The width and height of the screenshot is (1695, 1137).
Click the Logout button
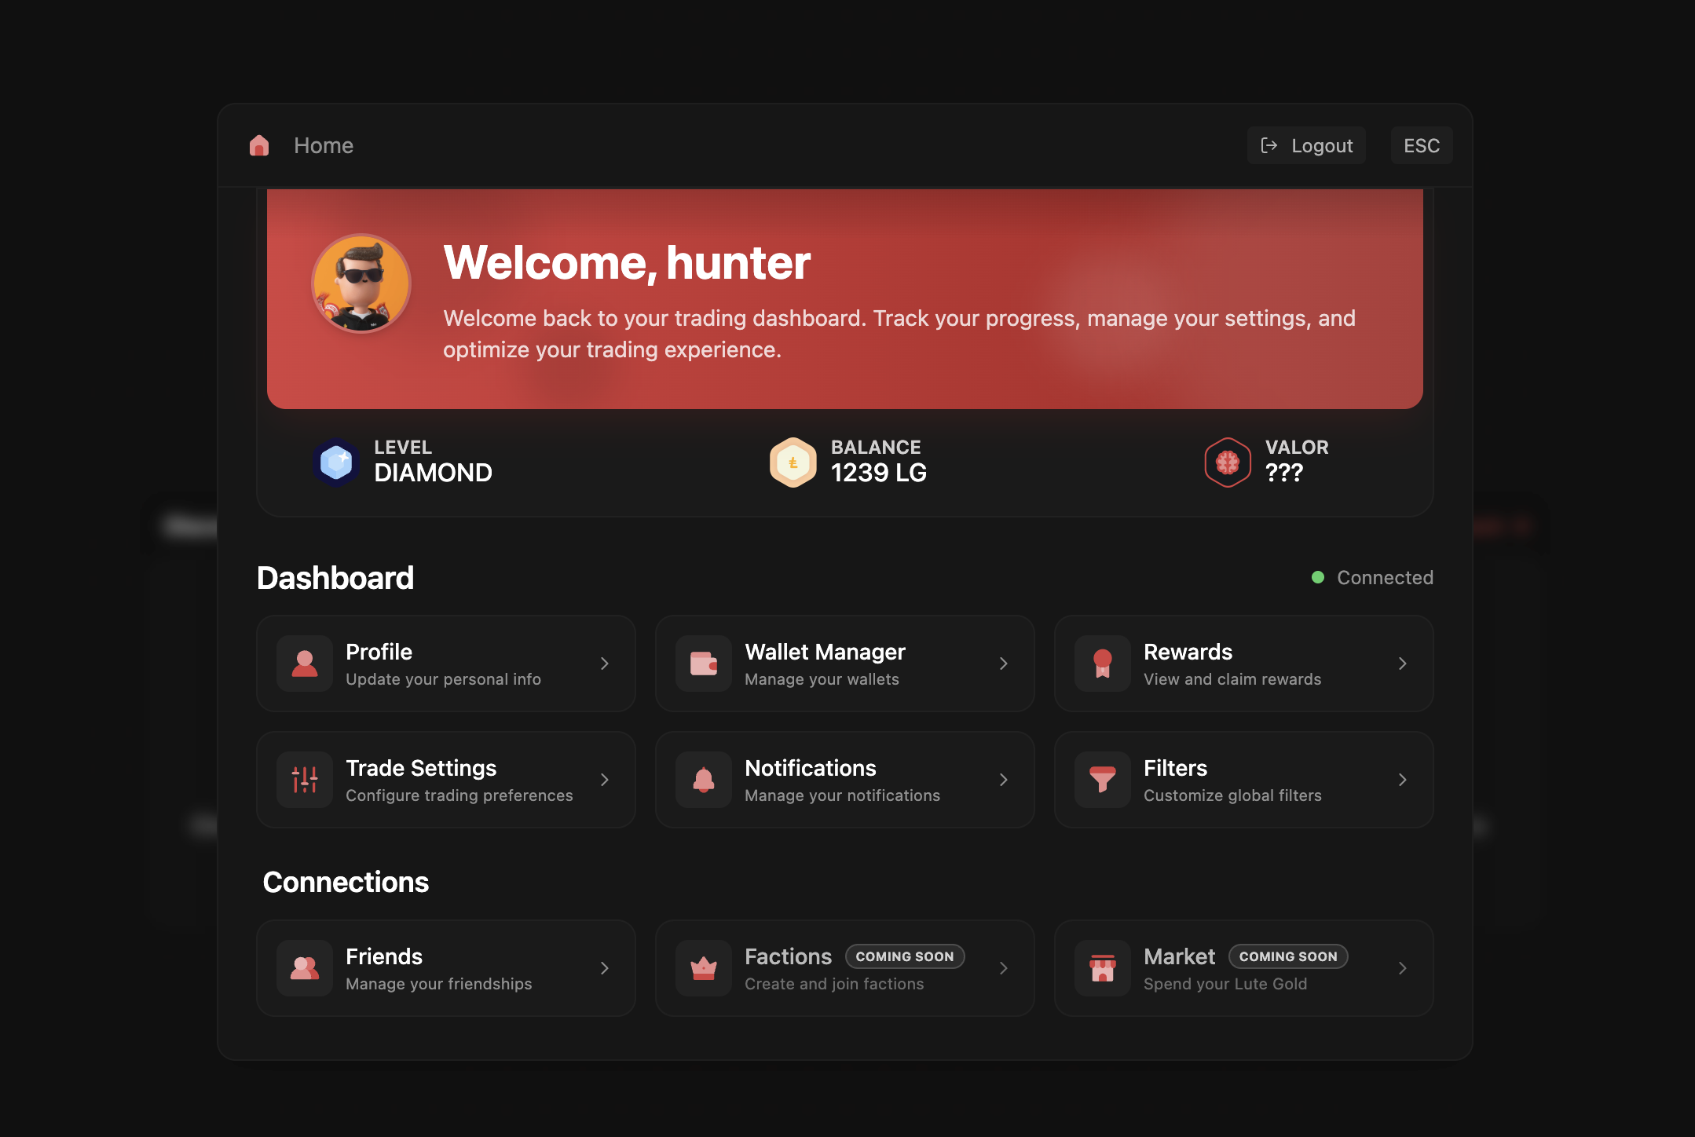click(1306, 146)
